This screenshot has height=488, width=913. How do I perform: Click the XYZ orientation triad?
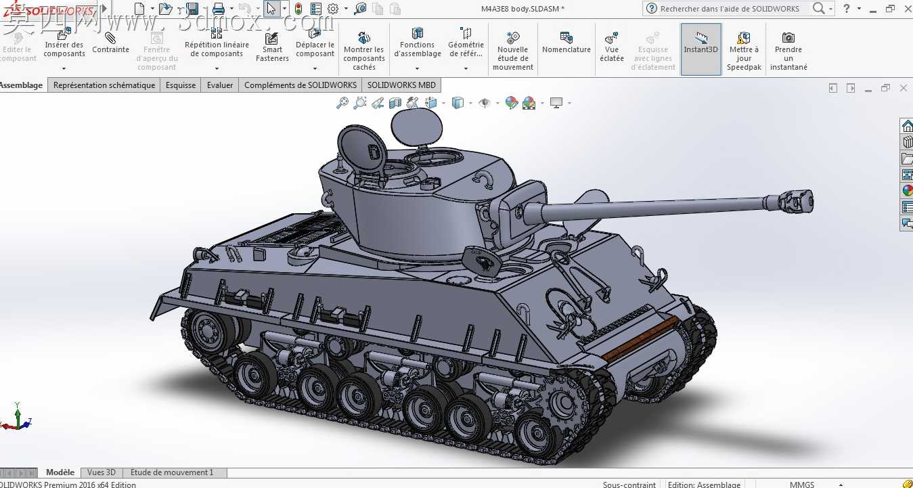tap(16, 416)
